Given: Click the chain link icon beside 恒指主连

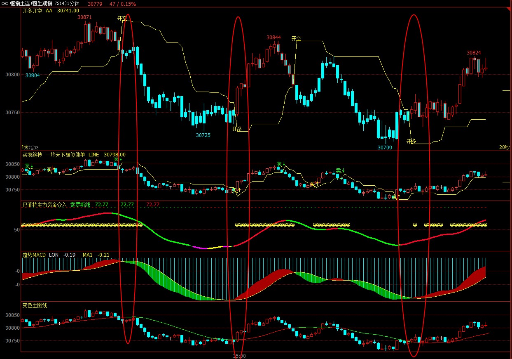Looking at the screenshot, I should coord(5,4).
